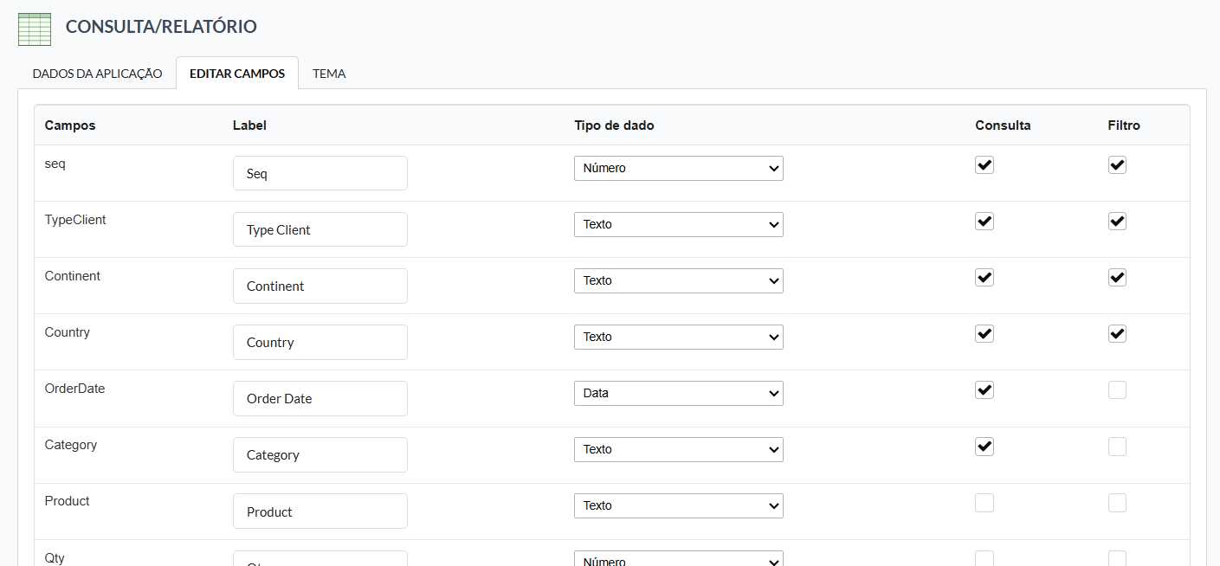Click into the Continent label field
The height and width of the screenshot is (566, 1220).
320,286
